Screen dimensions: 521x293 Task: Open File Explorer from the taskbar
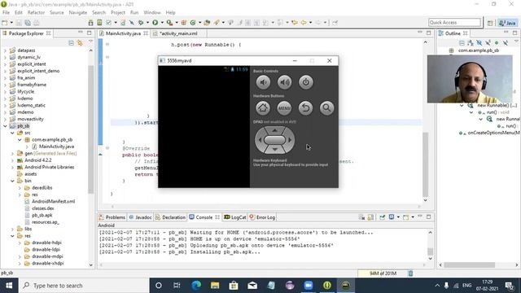click(215, 286)
